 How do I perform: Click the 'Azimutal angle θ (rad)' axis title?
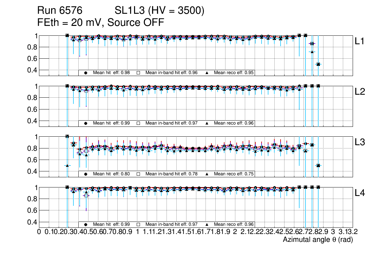318,240
